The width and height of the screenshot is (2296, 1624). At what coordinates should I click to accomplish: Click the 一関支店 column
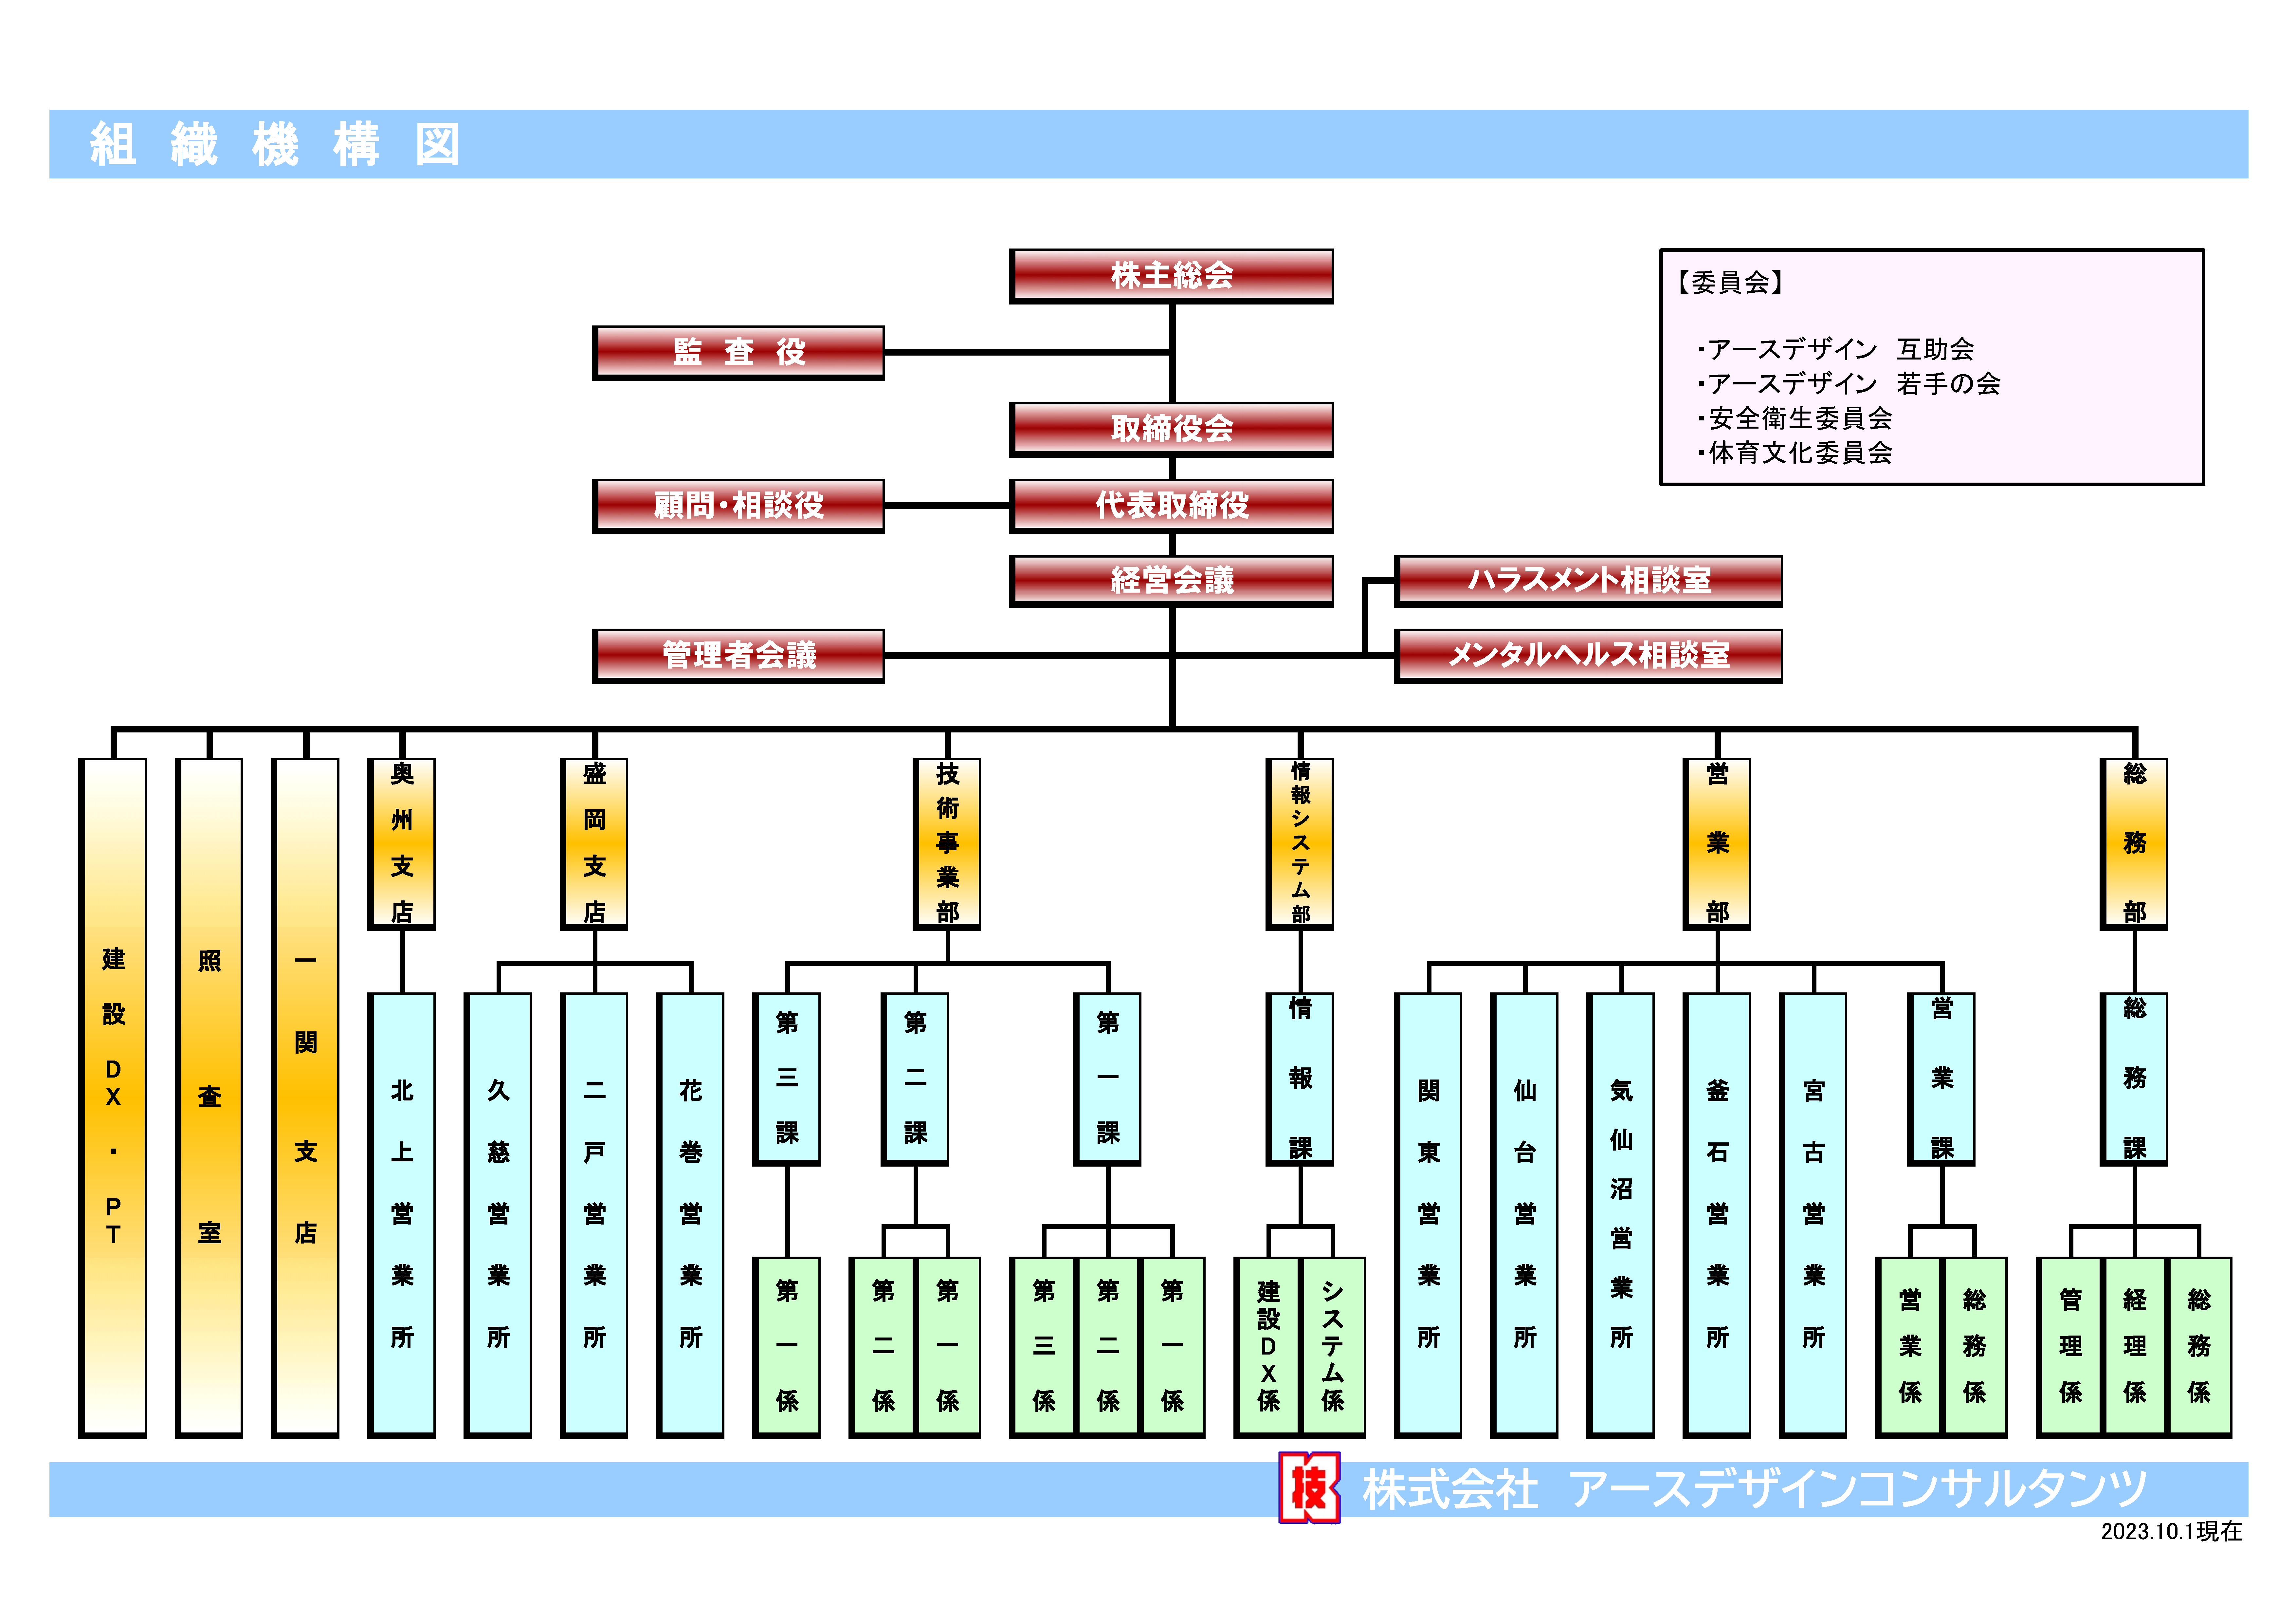305,1098
